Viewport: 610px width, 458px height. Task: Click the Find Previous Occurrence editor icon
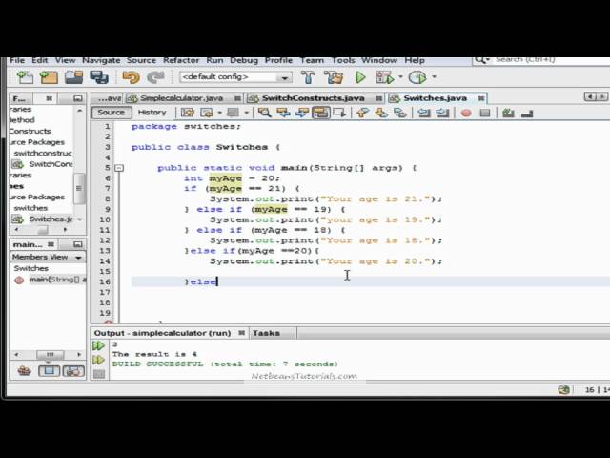coord(283,113)
